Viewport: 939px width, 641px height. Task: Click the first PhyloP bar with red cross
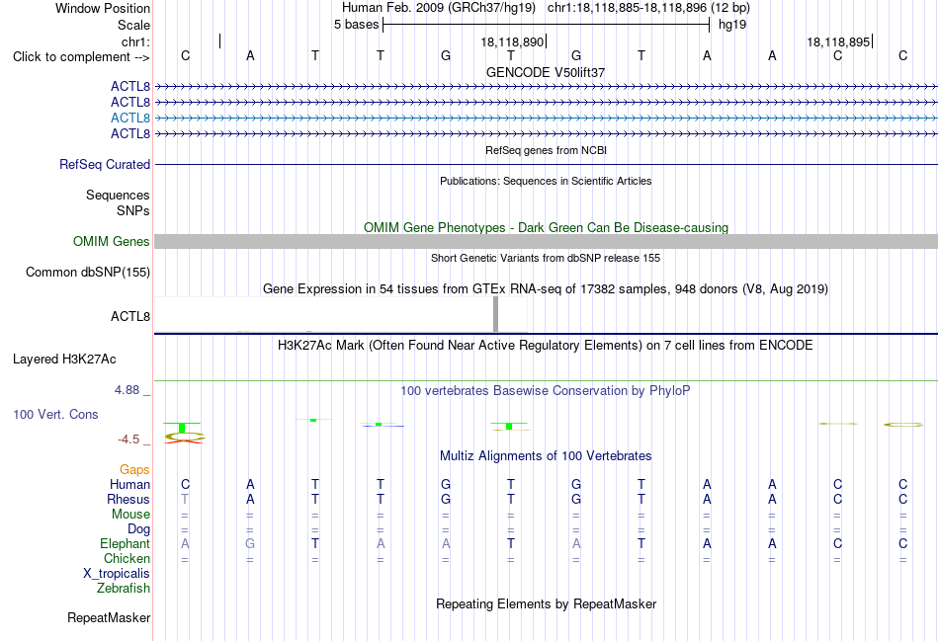(x=183, y=433)
